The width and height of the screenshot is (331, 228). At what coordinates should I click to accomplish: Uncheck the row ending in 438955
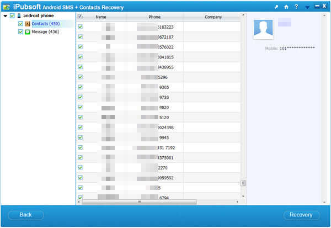80,67
